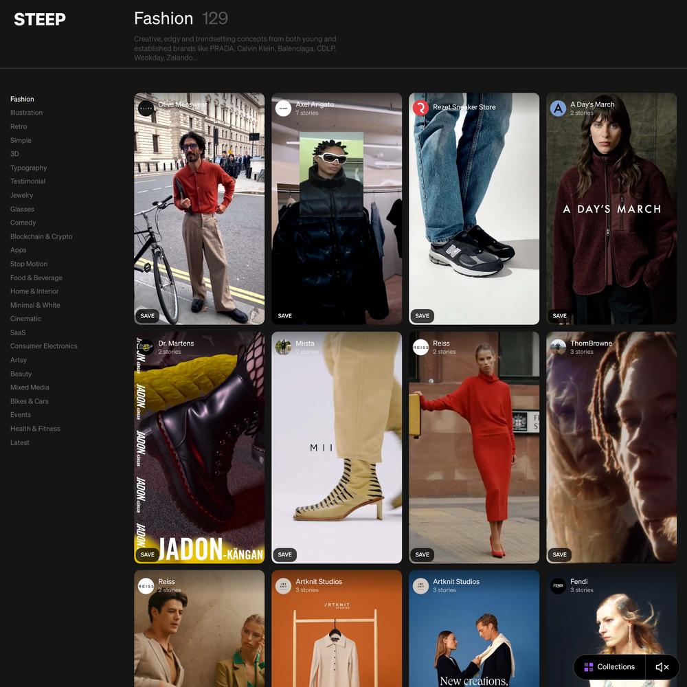Click the Reiss avatar on the red dress card

[x=420, y=347]
